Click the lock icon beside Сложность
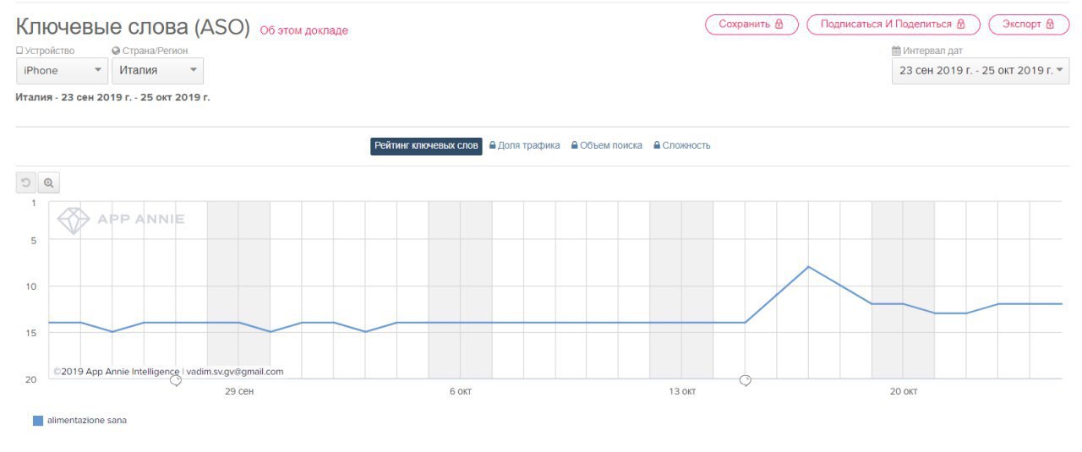 pos(657,145)
